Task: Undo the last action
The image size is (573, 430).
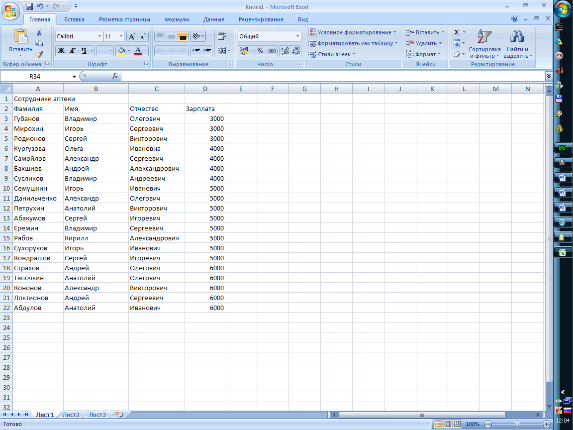Action: tap(40, 6)
